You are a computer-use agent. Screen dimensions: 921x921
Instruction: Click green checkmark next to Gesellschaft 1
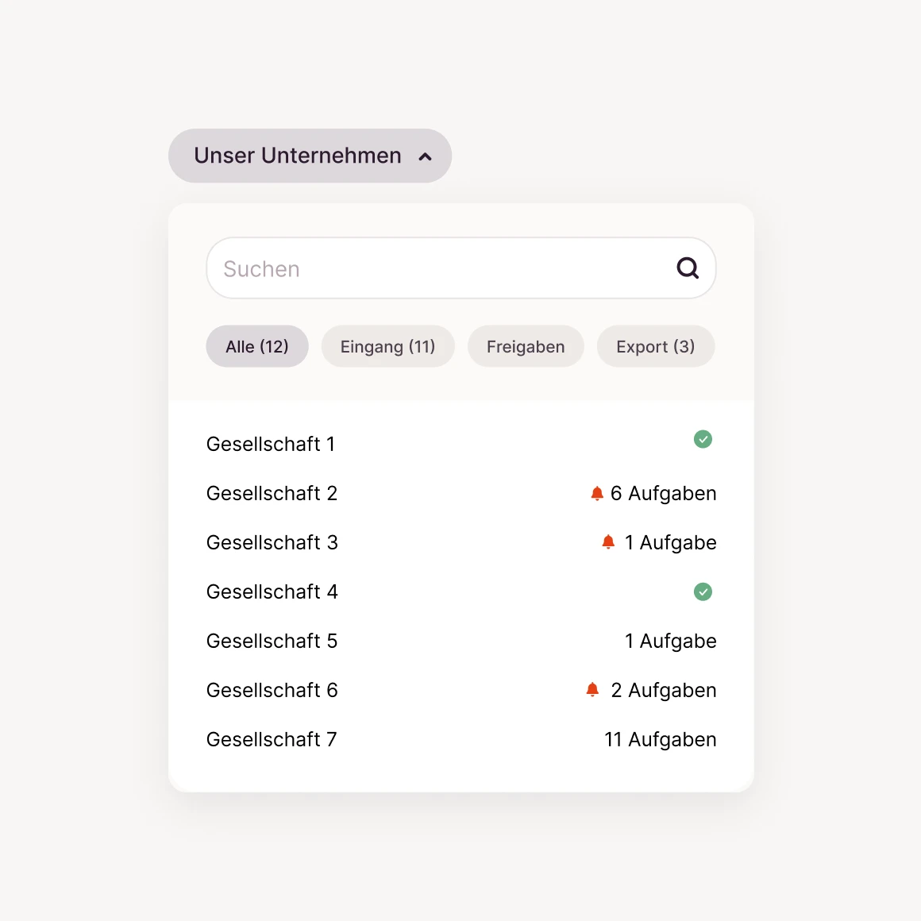tap(703, 439)
